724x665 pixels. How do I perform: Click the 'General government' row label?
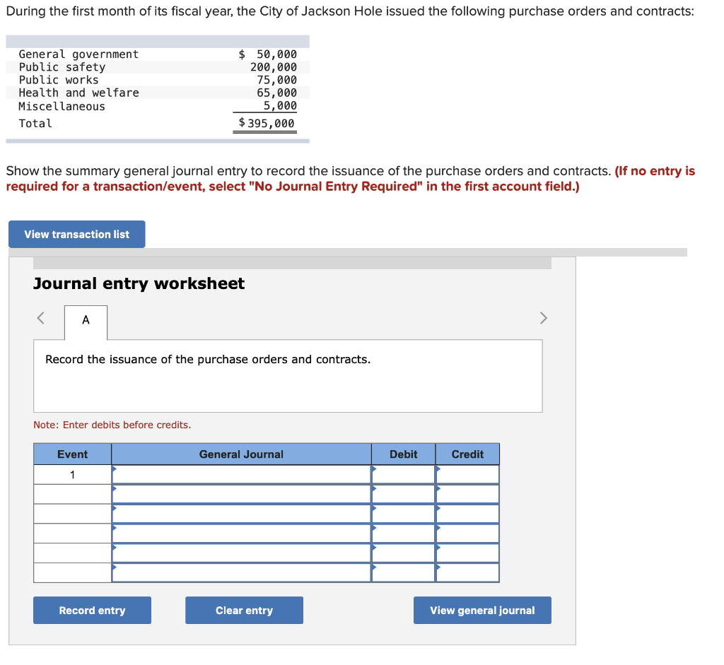(78, 54)
